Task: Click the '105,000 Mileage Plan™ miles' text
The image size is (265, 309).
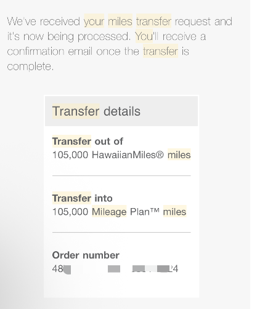Action: coord(120,212)
